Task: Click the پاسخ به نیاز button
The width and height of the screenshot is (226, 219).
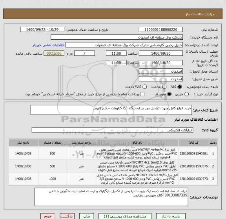Action: tap(171, 216)
